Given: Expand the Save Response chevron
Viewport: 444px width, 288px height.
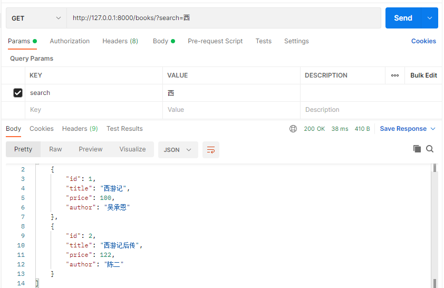Looking at the screenshot, I should point(433,129).
